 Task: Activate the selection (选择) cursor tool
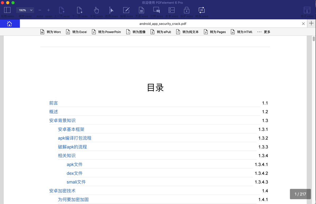point(111,10)
